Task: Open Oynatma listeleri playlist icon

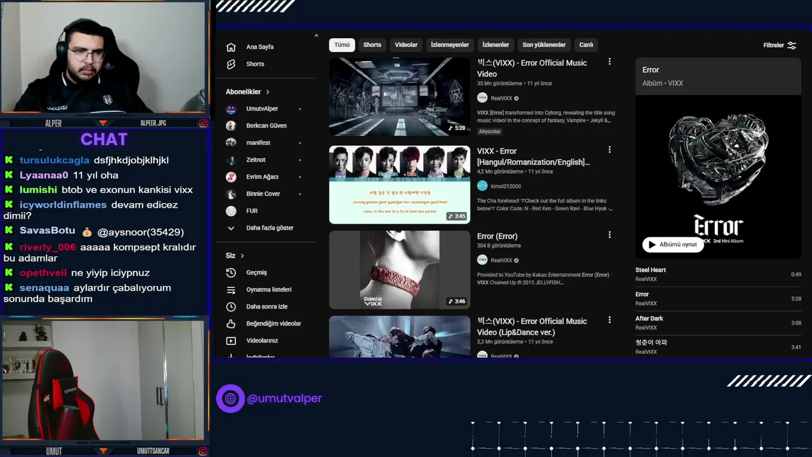Action: tap(231, 289)
